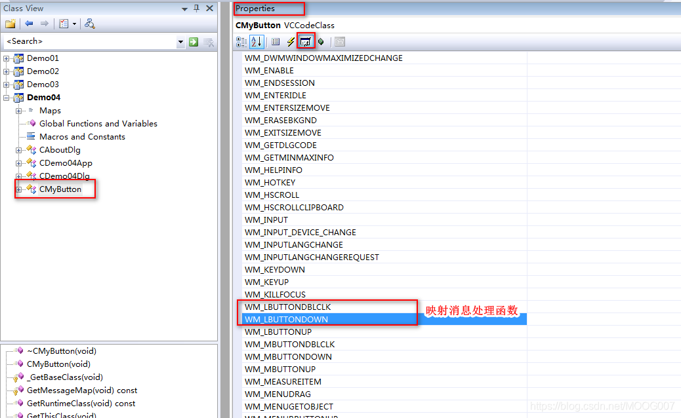This screenshot has width=681, height=418.
Task: Expand the Demo02 project node
Action: tap(7, 71)
